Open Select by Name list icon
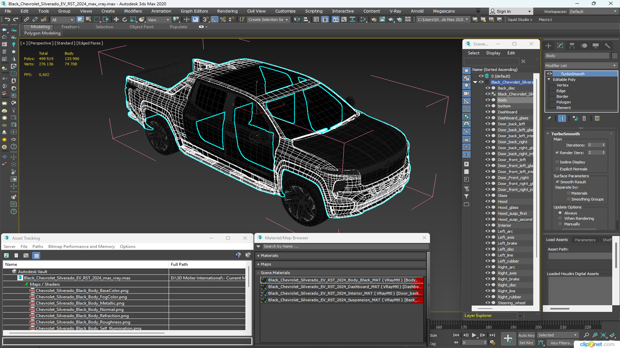Screen dimensions: 620x348 click(88, 19)
